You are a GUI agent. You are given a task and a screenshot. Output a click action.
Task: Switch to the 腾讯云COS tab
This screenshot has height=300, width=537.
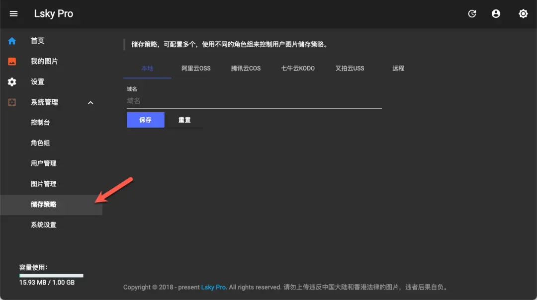pyautogui.click(x=246, y=69)
